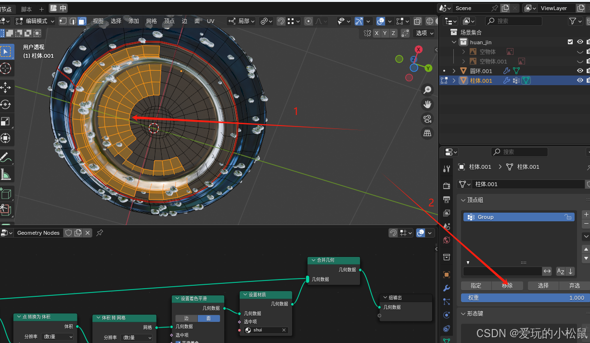Open the UV menu
The height and width of the screenshot is (343, 590).
211,21
